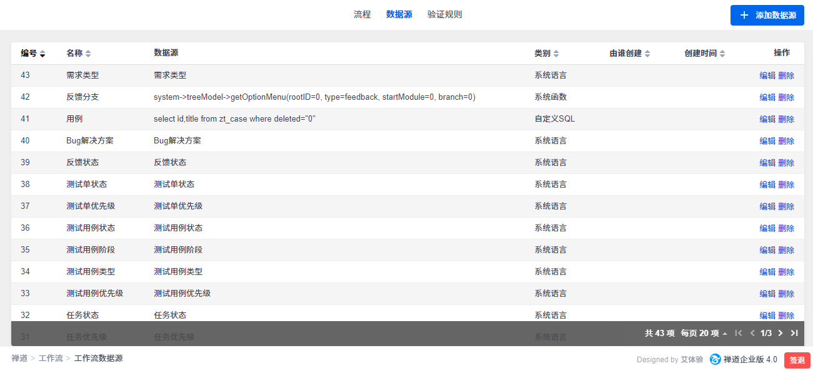Click 反馈分支 name cell
Viewport: 813px width, 371px height.
coord(82,97)
